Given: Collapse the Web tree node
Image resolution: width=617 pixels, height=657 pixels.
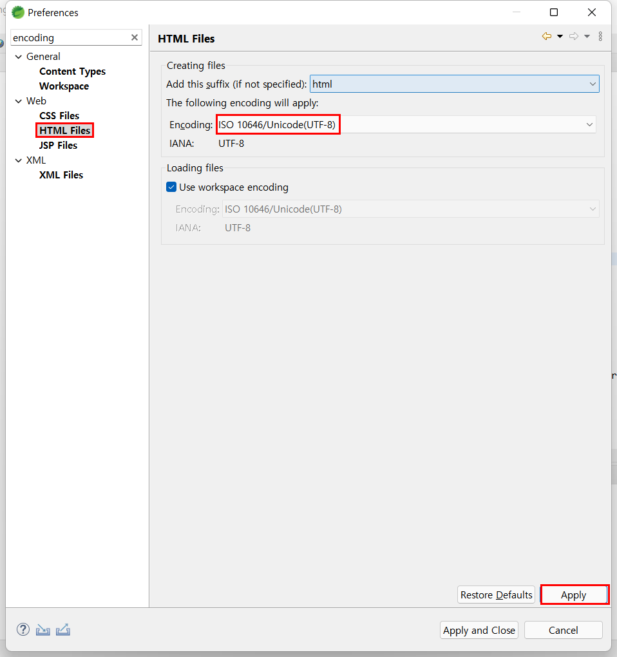Looking at the screenshot, I should [19, 101].
